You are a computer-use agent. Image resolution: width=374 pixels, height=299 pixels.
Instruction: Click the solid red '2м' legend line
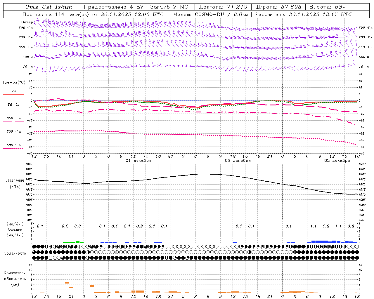coord(13,94)
